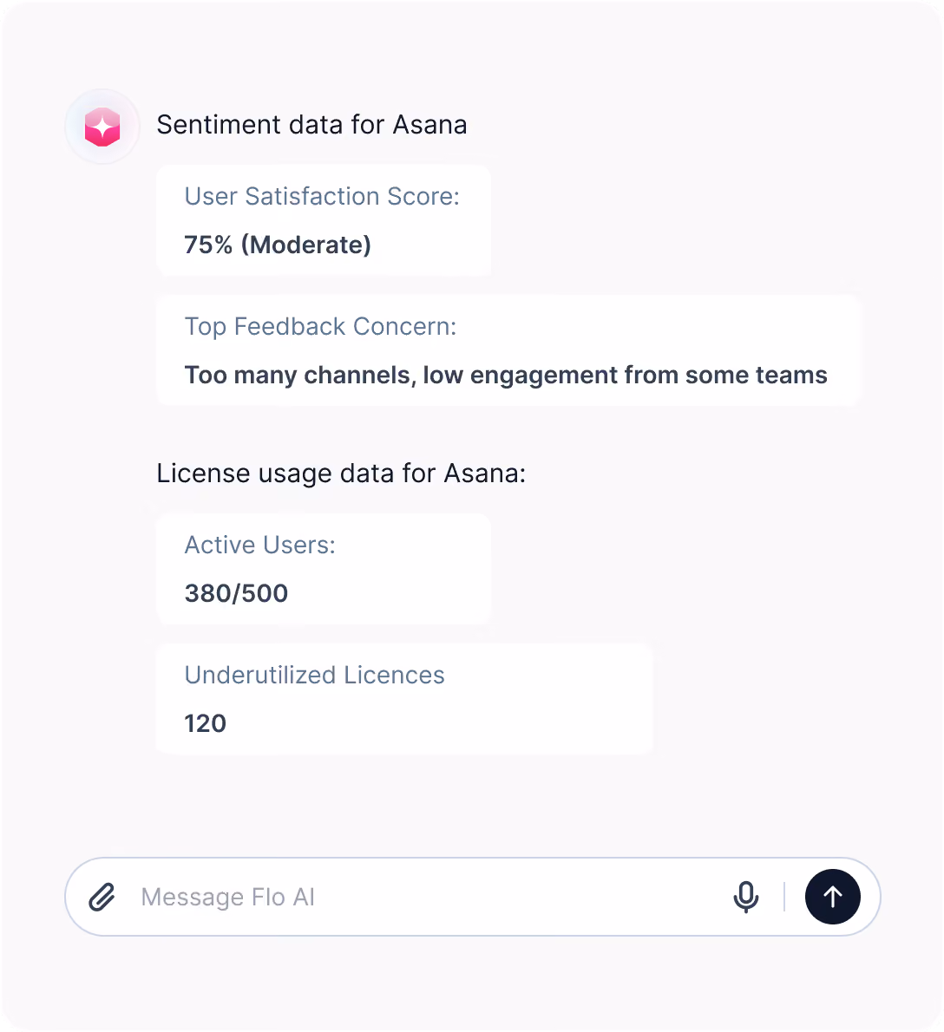The height and width of the screenshot is (1032, 944).
Task: Click the divider beside the microphone
Action: tap(784, 897)
